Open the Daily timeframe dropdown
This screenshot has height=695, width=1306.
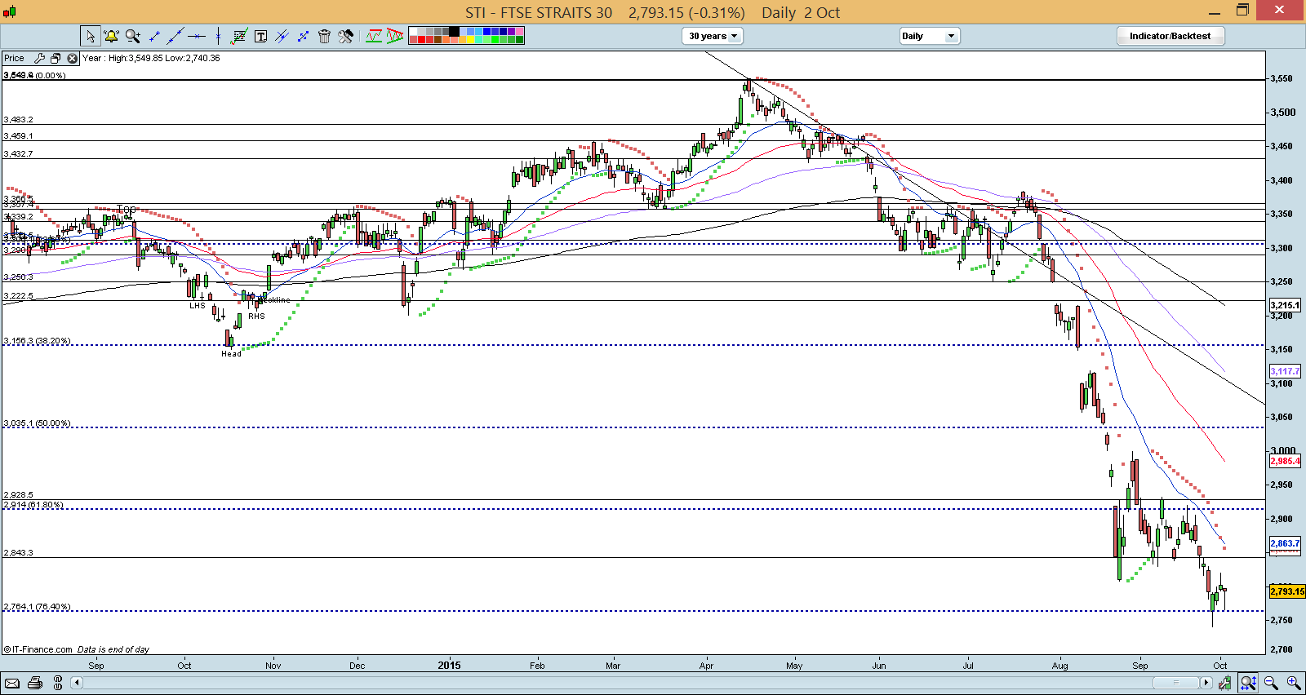pyautogui.click(x=930, y=36)
